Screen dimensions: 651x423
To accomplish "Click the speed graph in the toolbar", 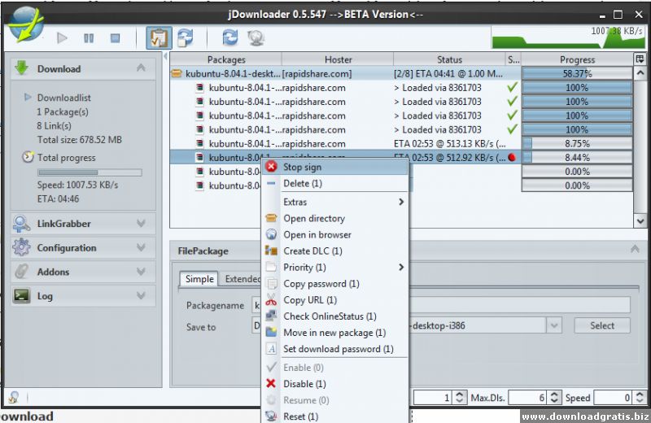I will click(568, 37).
